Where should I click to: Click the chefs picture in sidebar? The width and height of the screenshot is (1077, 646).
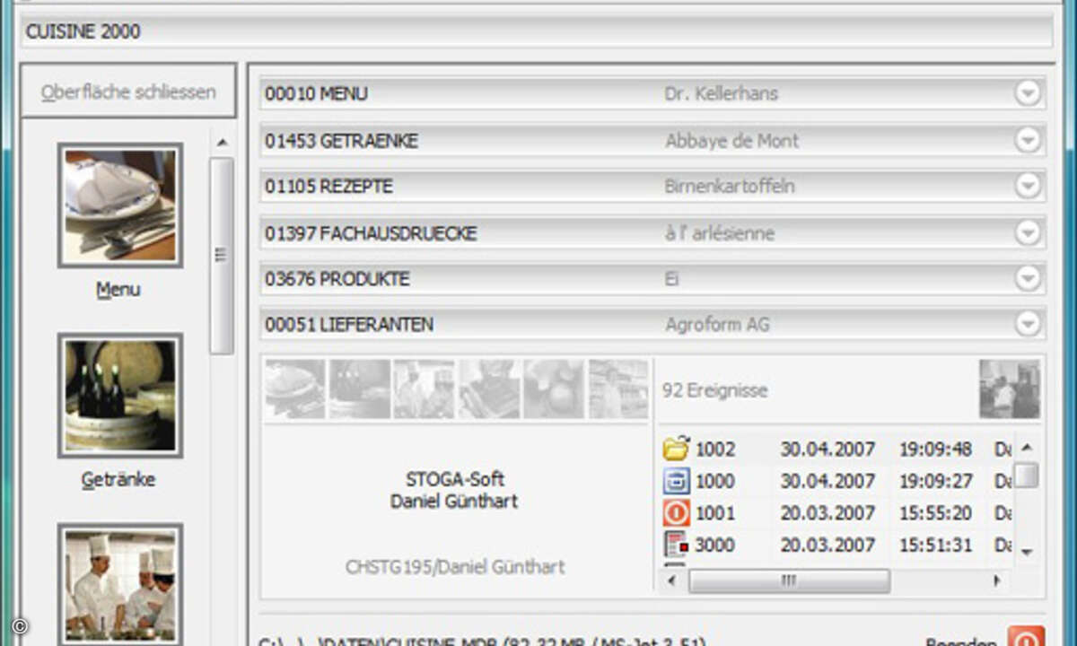tap(120, 583)
